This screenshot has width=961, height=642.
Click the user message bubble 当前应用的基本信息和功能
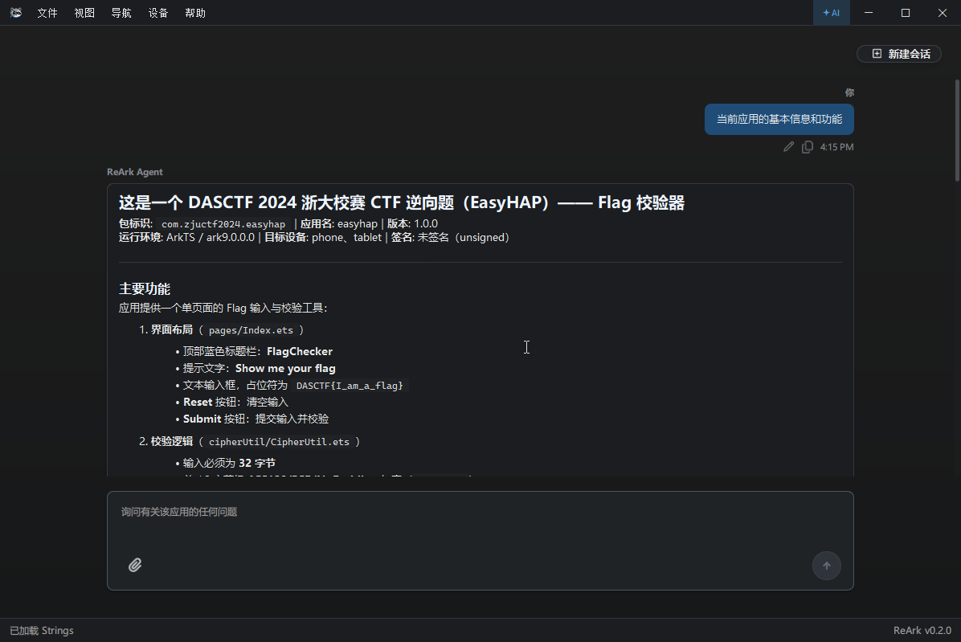[779, 119]
